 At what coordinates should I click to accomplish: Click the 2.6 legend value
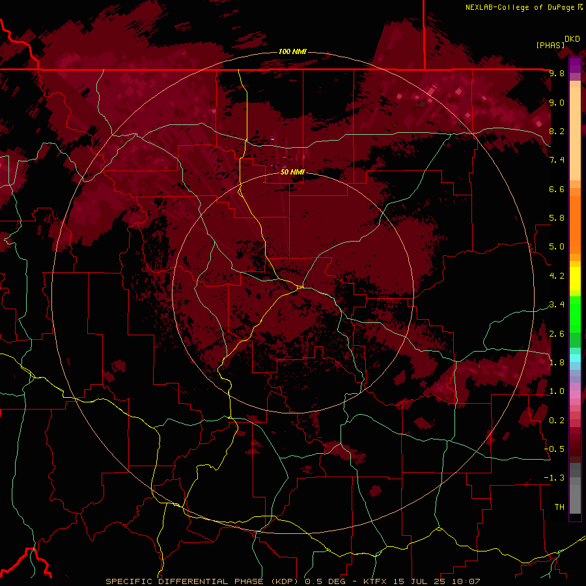(557, 334)
